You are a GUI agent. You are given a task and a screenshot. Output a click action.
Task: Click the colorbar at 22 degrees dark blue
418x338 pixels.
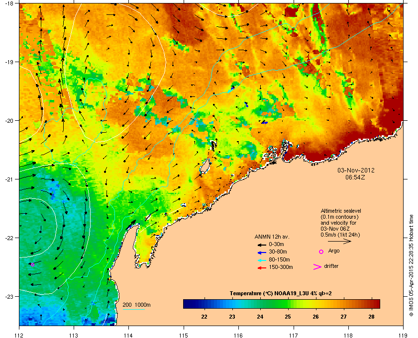pyautogui.click(x=204, y=304)
